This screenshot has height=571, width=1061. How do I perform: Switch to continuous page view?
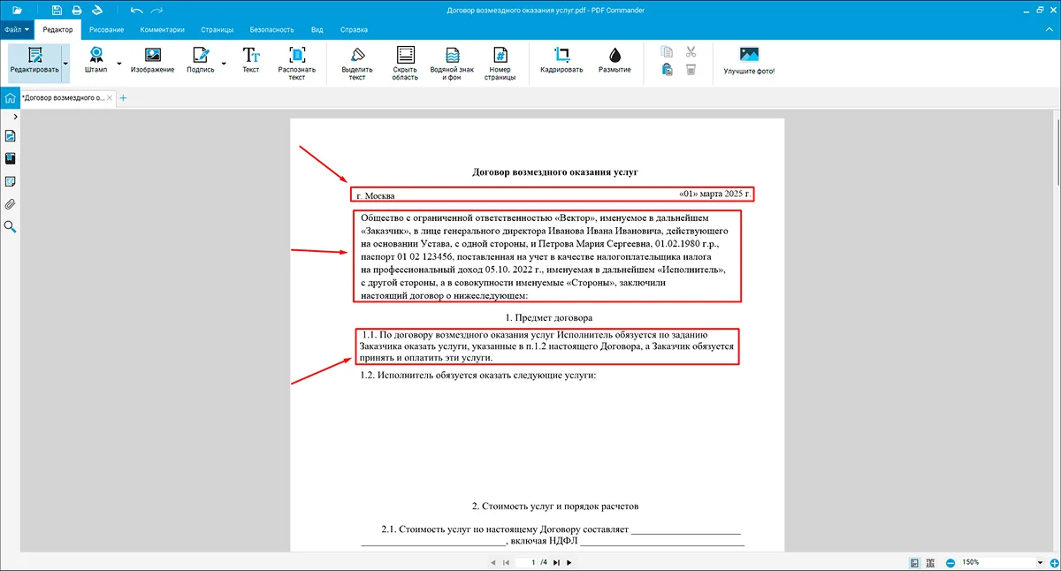(932, 562)
